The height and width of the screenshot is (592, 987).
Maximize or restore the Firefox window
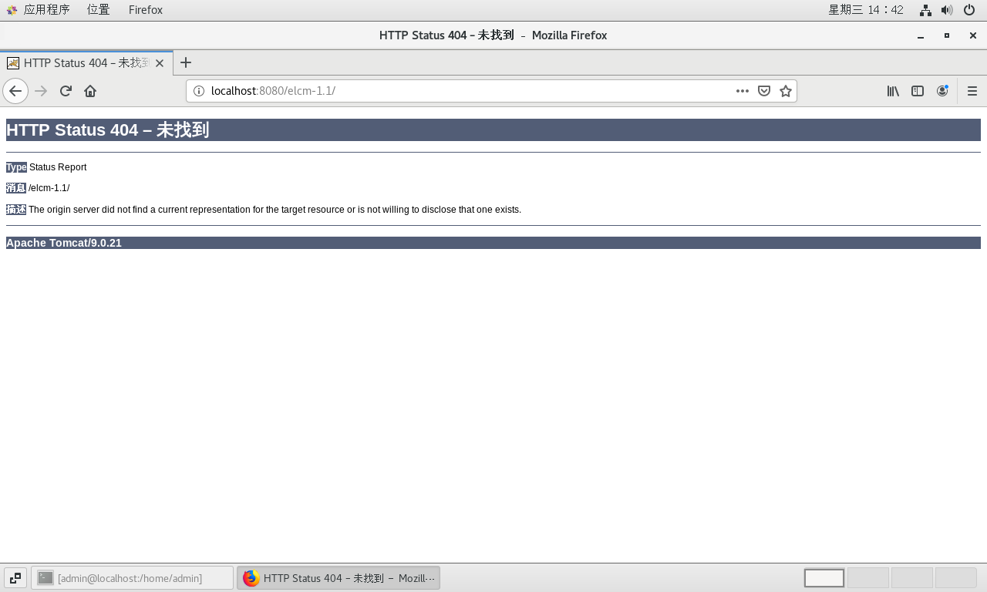947,35
